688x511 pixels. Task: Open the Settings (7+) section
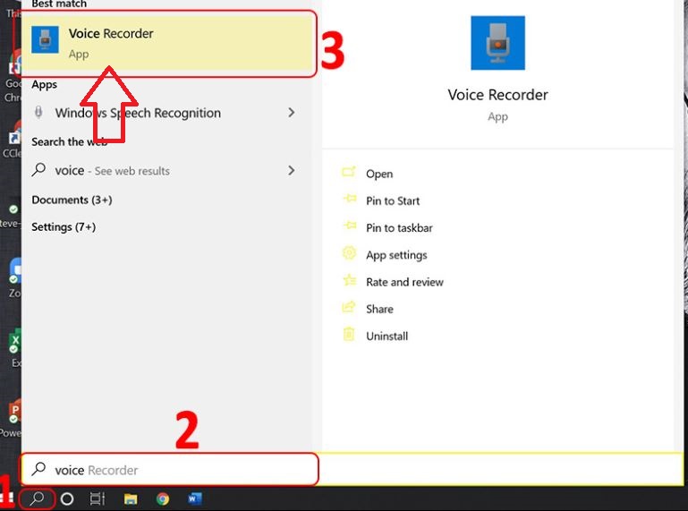pos(64,227)
